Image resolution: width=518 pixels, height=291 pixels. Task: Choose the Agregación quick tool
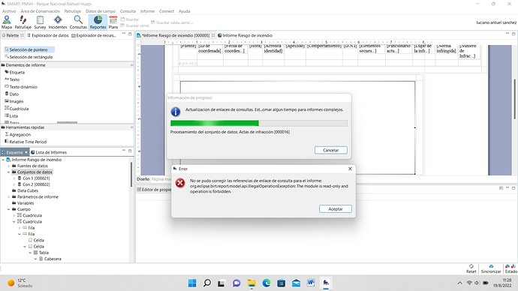click(18, 134)
